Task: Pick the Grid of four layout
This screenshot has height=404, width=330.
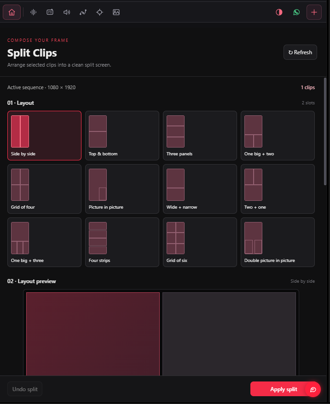Action: [x=44, y=189]
